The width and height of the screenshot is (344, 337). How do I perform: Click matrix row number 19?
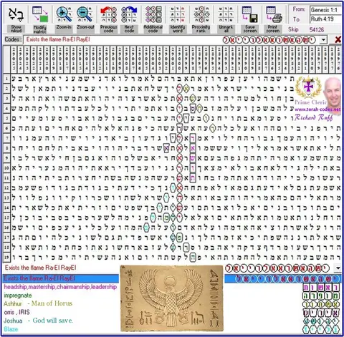(6, 258)
